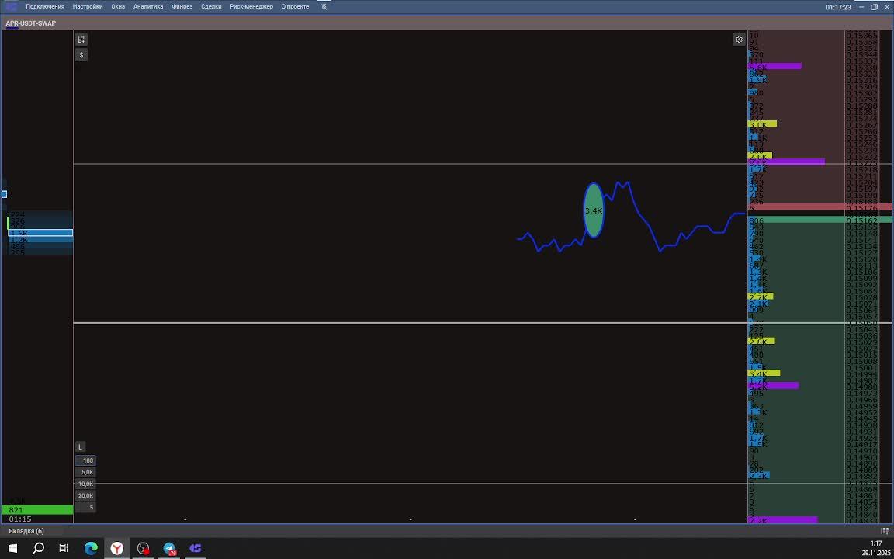Open Yandex Browser from taskbar
Viewport: 894px width, 559px height.
(x=117, y=549)
